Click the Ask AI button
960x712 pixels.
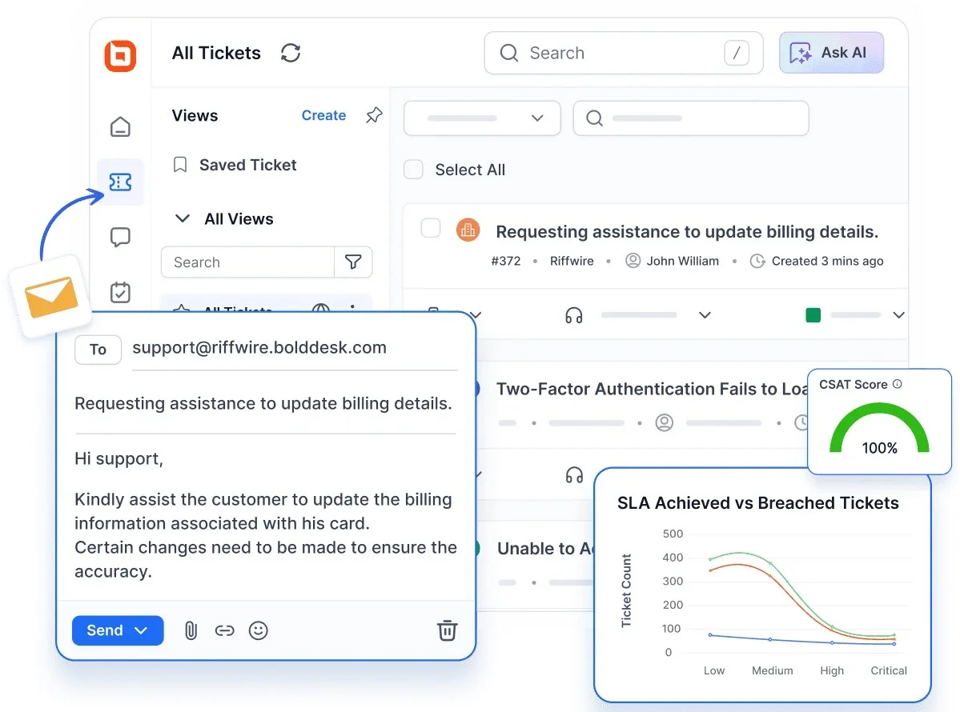(831, 52)
